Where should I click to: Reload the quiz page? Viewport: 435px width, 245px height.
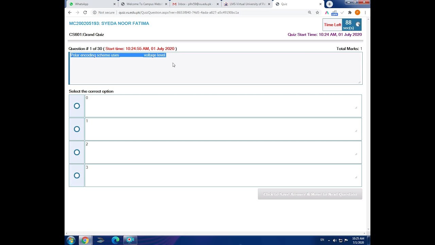click(x=85, y=13)
